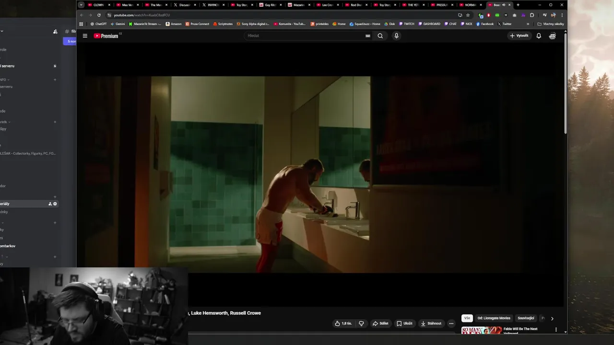Click the YouTube search magnifier button
614x345 pixels.
click(x=380, y=36)
